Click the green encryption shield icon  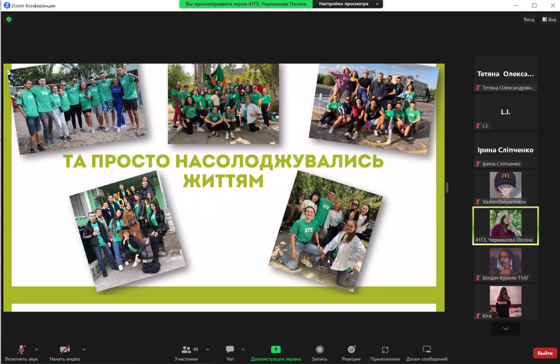pyautogui.click(x=9, y=19)
